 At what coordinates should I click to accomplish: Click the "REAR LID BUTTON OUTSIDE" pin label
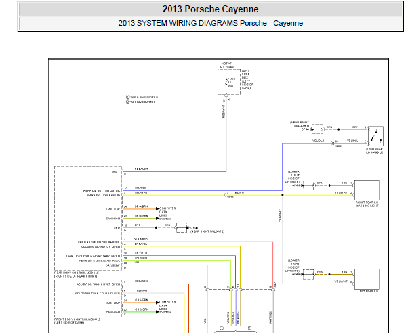tap(102, 190)
